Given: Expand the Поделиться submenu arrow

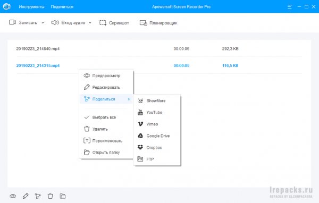Looking at the screenshot, I should 129,99.
